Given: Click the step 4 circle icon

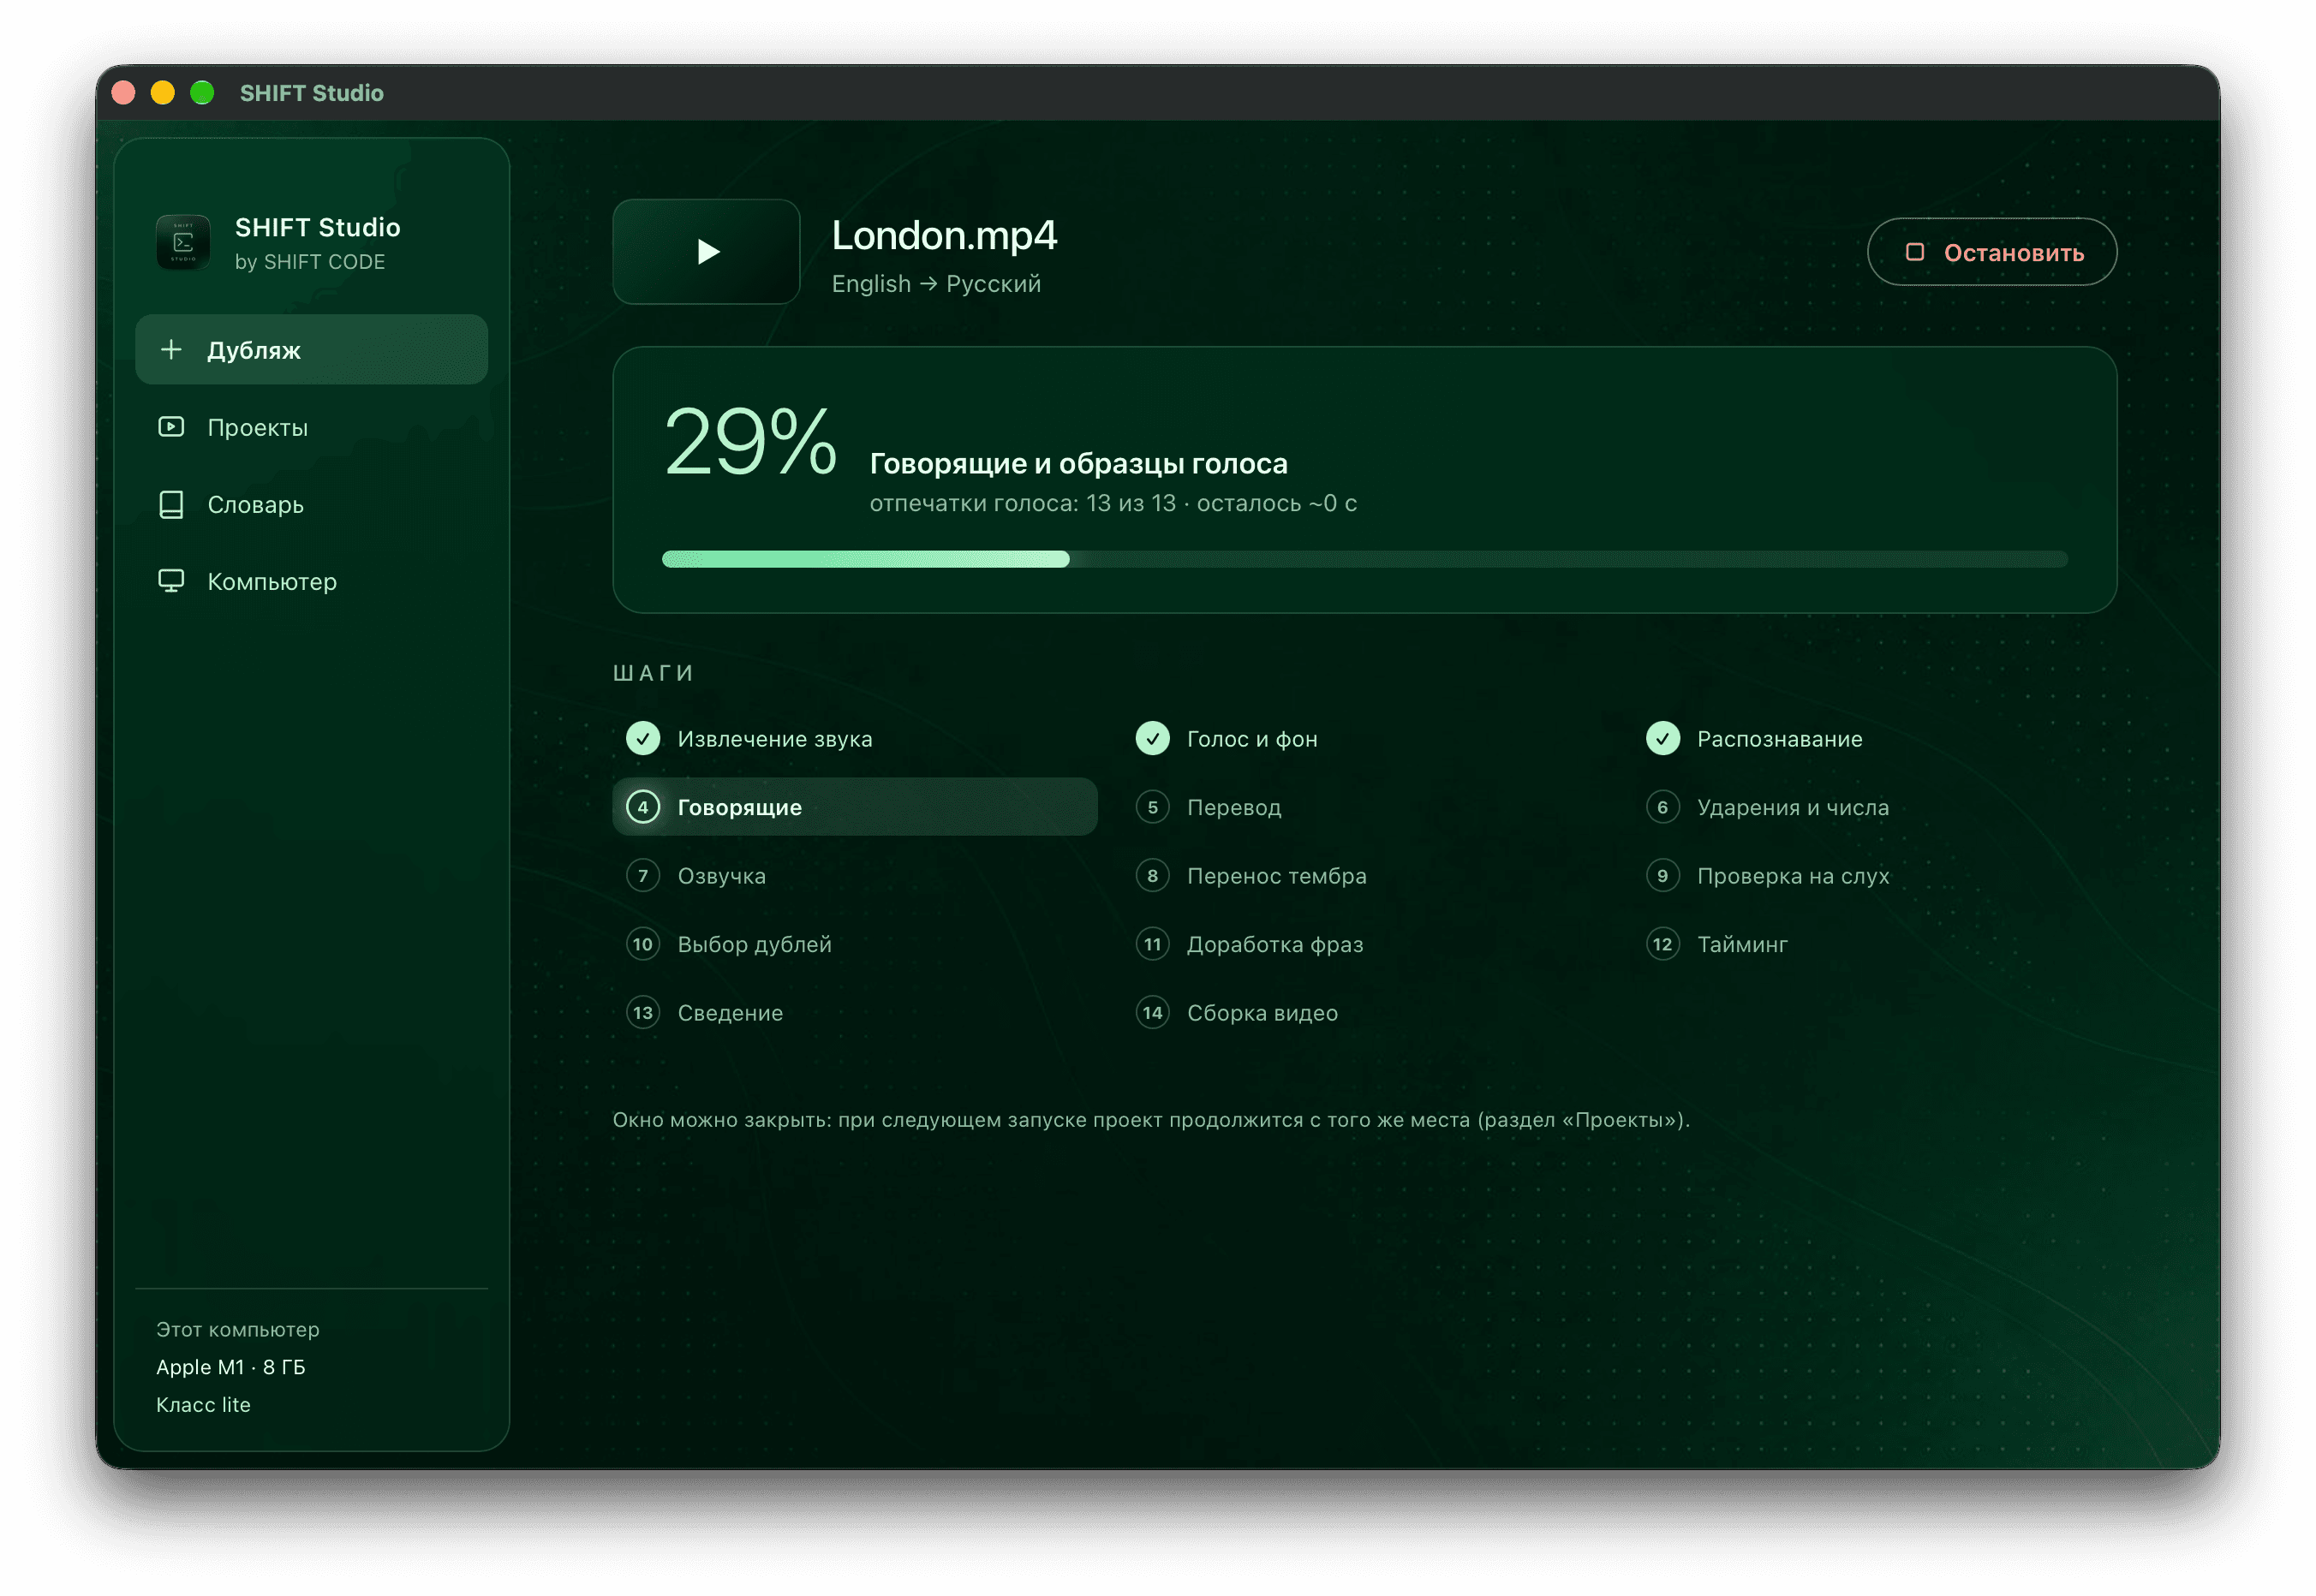Looking at the screenshot, I should click(643, 807).
